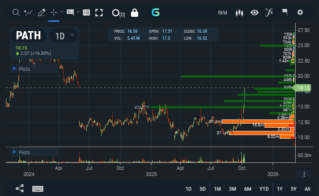319x196 pixels.
Task: Enter full screen chart mode
Action: pos(99,13)
